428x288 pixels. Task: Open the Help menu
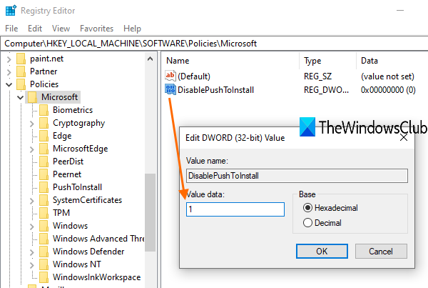pos(132,29)
